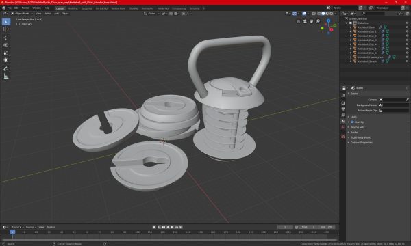Open the Tool properties tab icon
Viewport: 411px width, 246px height.
click(343, 96)
